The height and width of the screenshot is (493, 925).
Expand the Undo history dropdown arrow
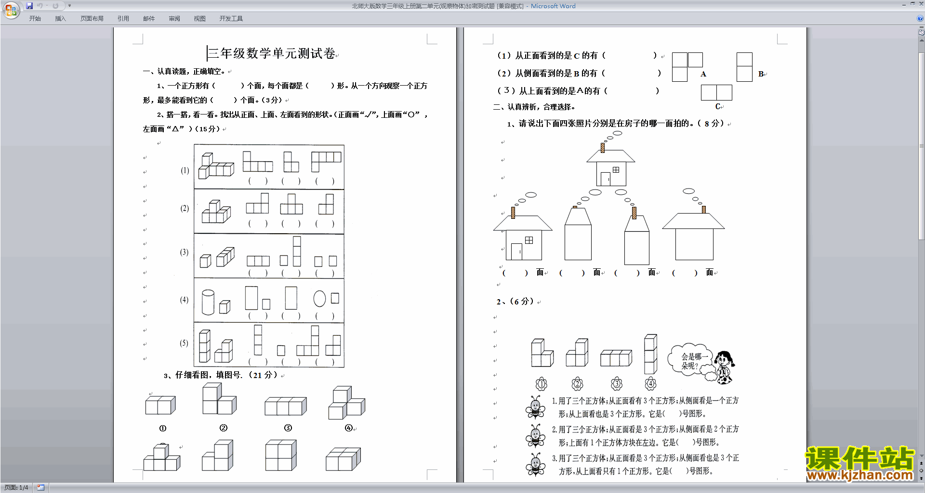47,6
